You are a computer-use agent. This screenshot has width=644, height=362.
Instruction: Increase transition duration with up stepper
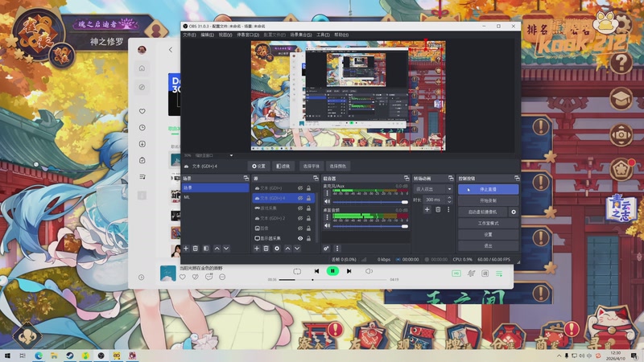[x=449, y=197]
